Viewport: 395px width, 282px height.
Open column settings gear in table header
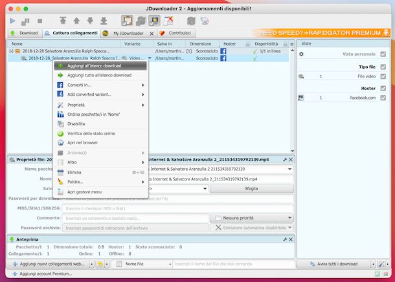[291, 44]
